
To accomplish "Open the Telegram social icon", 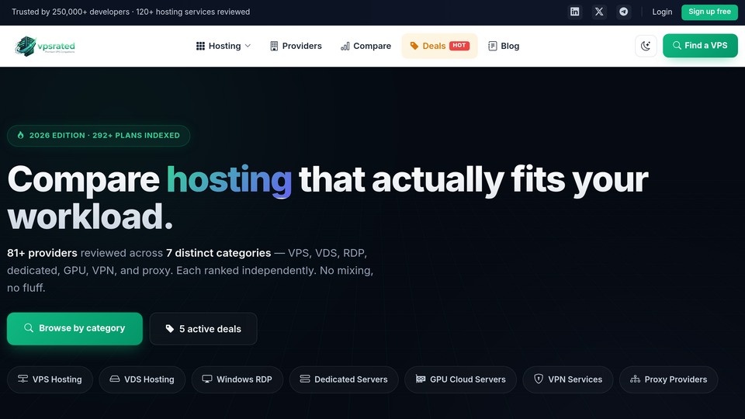I will [x=624, y=12].
